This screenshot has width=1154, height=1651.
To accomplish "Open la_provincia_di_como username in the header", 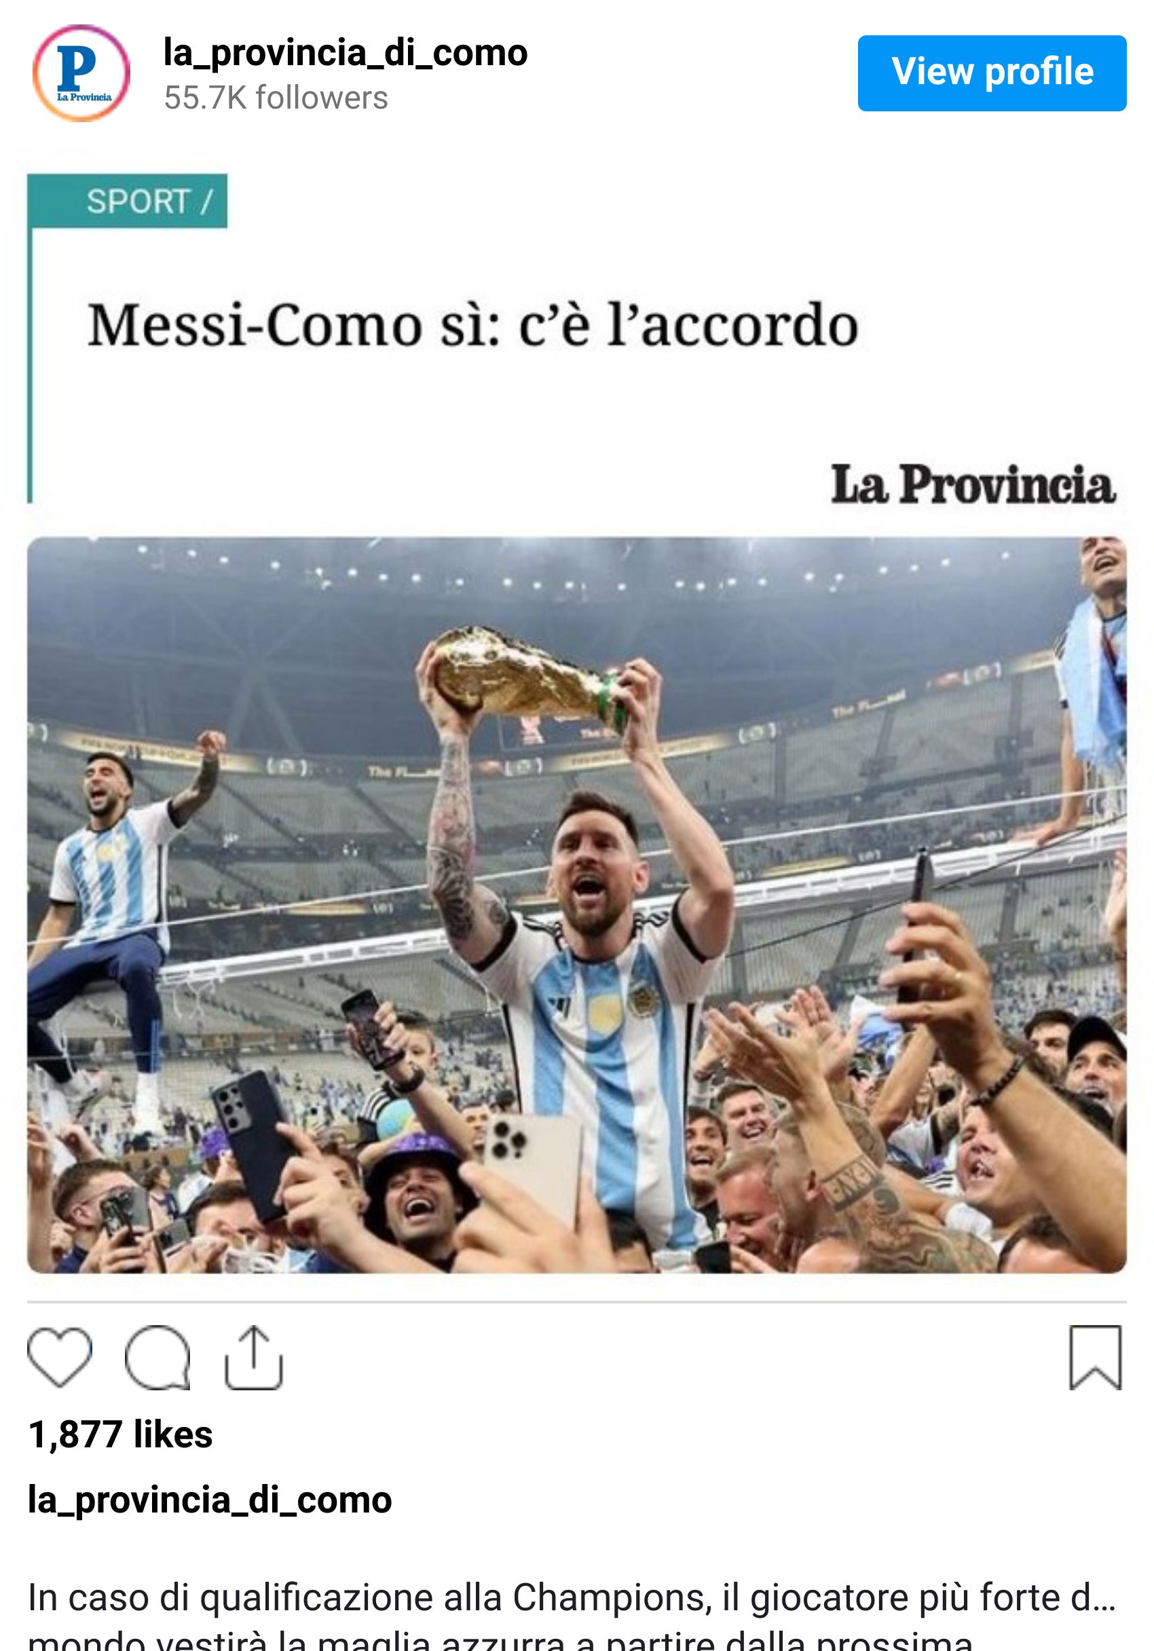I will point(345,53).
